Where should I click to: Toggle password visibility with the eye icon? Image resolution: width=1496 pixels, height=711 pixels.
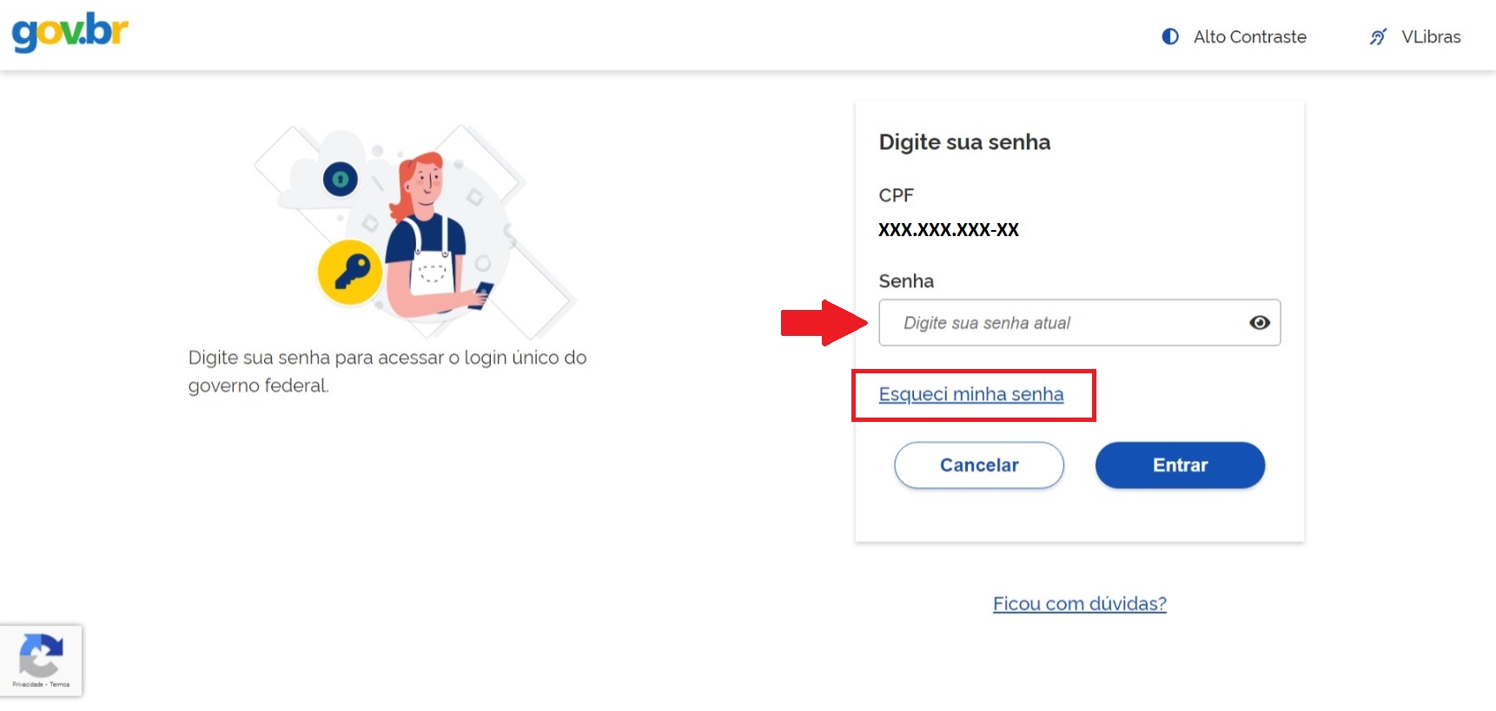point(1260,322)
